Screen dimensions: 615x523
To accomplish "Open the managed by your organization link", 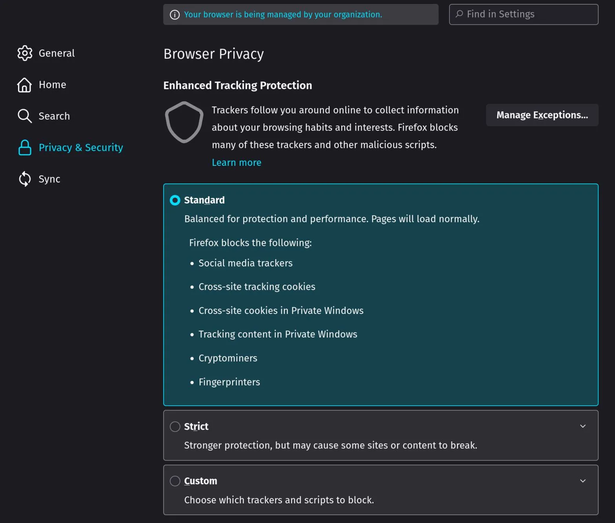I will pos(283,15).
